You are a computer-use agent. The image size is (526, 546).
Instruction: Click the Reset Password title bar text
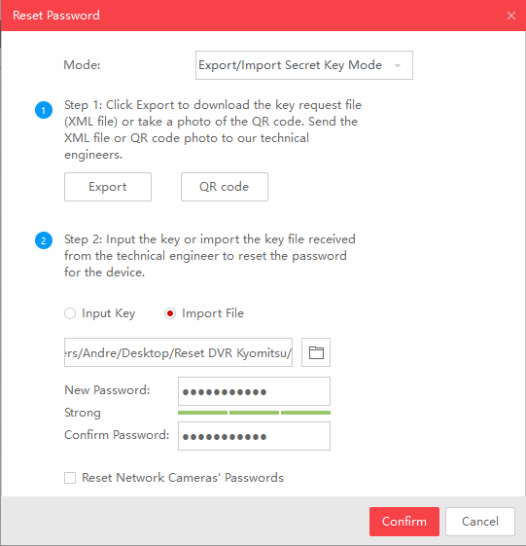click(56, 16)
